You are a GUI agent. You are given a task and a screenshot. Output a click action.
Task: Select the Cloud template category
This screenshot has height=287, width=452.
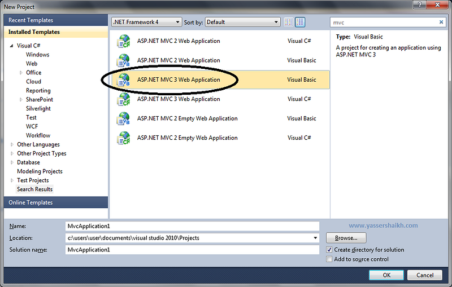[33, 82]
